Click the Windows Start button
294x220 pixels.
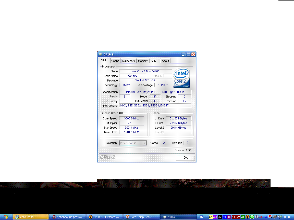point(6,217)
